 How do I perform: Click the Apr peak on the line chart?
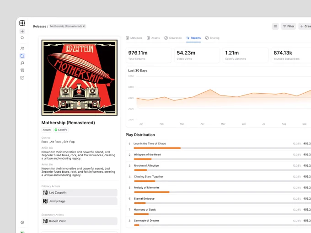coord(210,90)
